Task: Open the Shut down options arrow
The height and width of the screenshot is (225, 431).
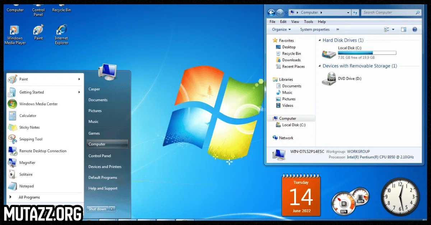Action: coord(112,209)
